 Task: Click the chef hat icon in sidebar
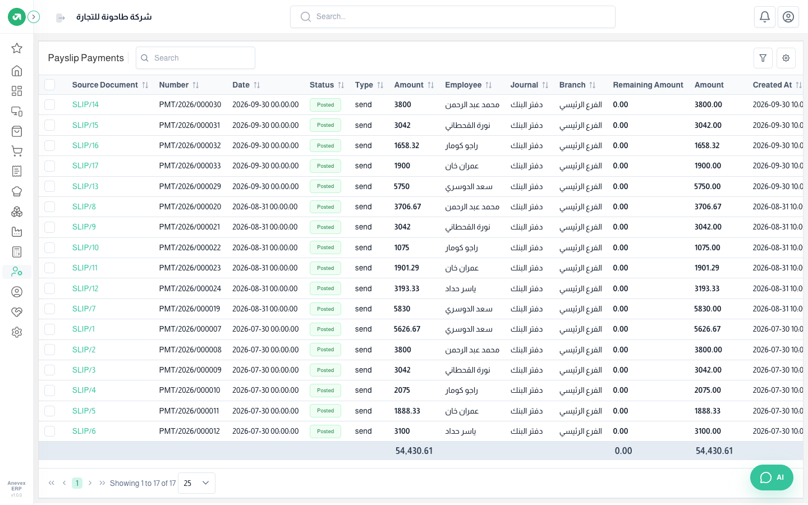(x=17, y=191)
